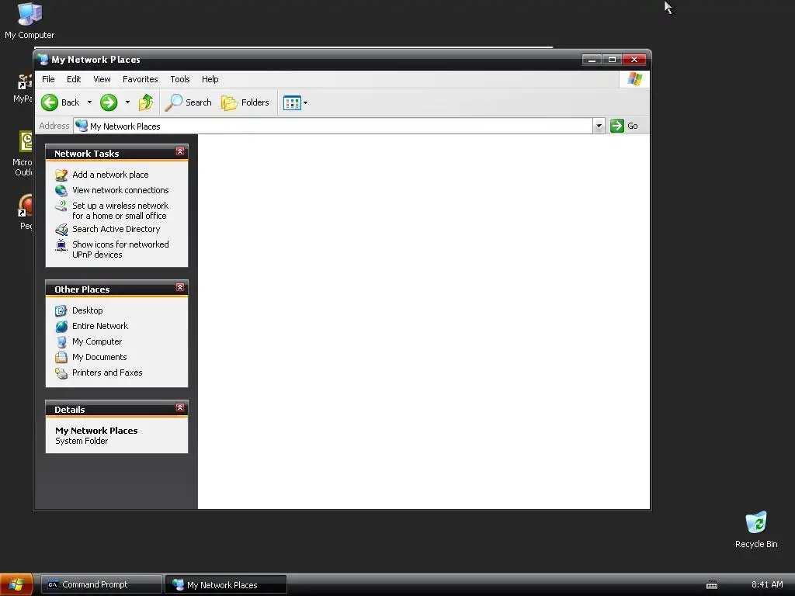Open Forward history dropdown arrow
The height and width of the screenshot is (596, 795).
tap(127, 102)
